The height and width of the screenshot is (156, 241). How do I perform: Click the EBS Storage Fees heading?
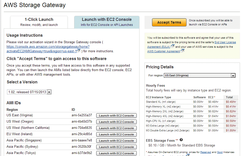pos(160,141)
